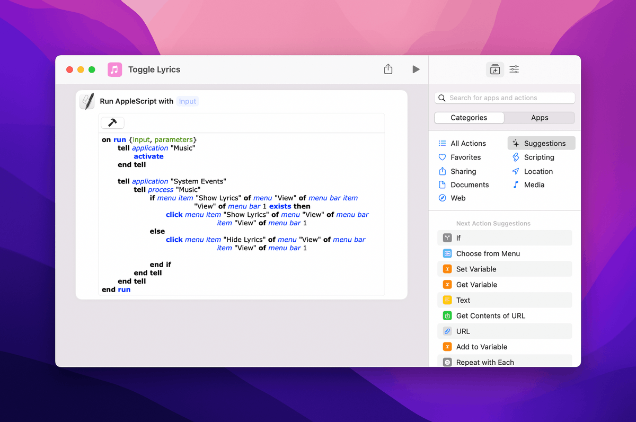Select All Actions list icon
The width and height of the screenshot is (636, 422).
click(442, 144)
